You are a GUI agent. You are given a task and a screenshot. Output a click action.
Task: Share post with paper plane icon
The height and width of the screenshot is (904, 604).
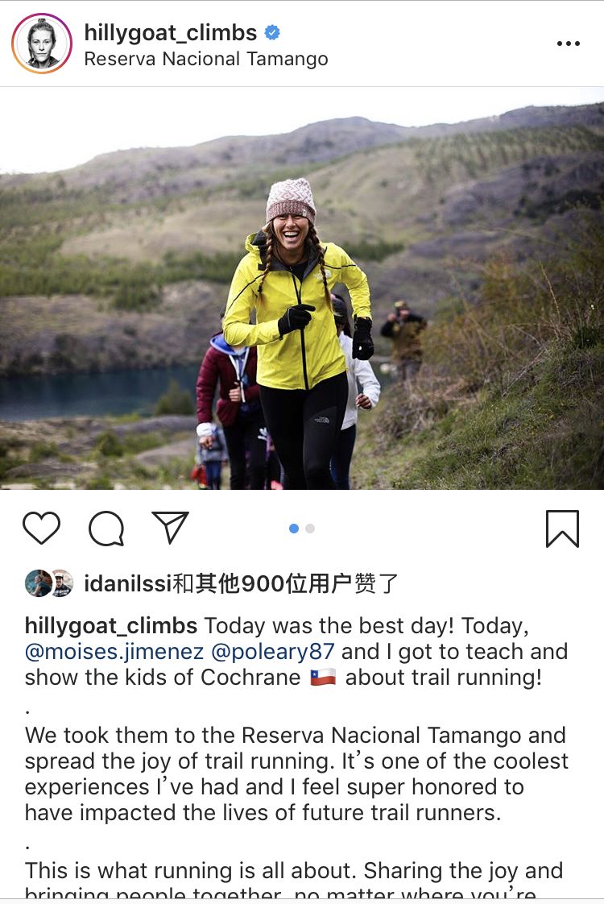tap(170, 527)
